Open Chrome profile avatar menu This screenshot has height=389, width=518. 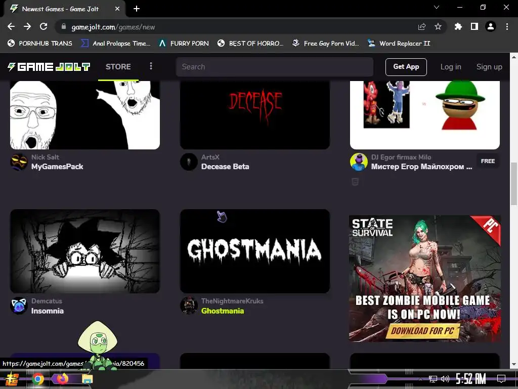click(x=491, y=27)
